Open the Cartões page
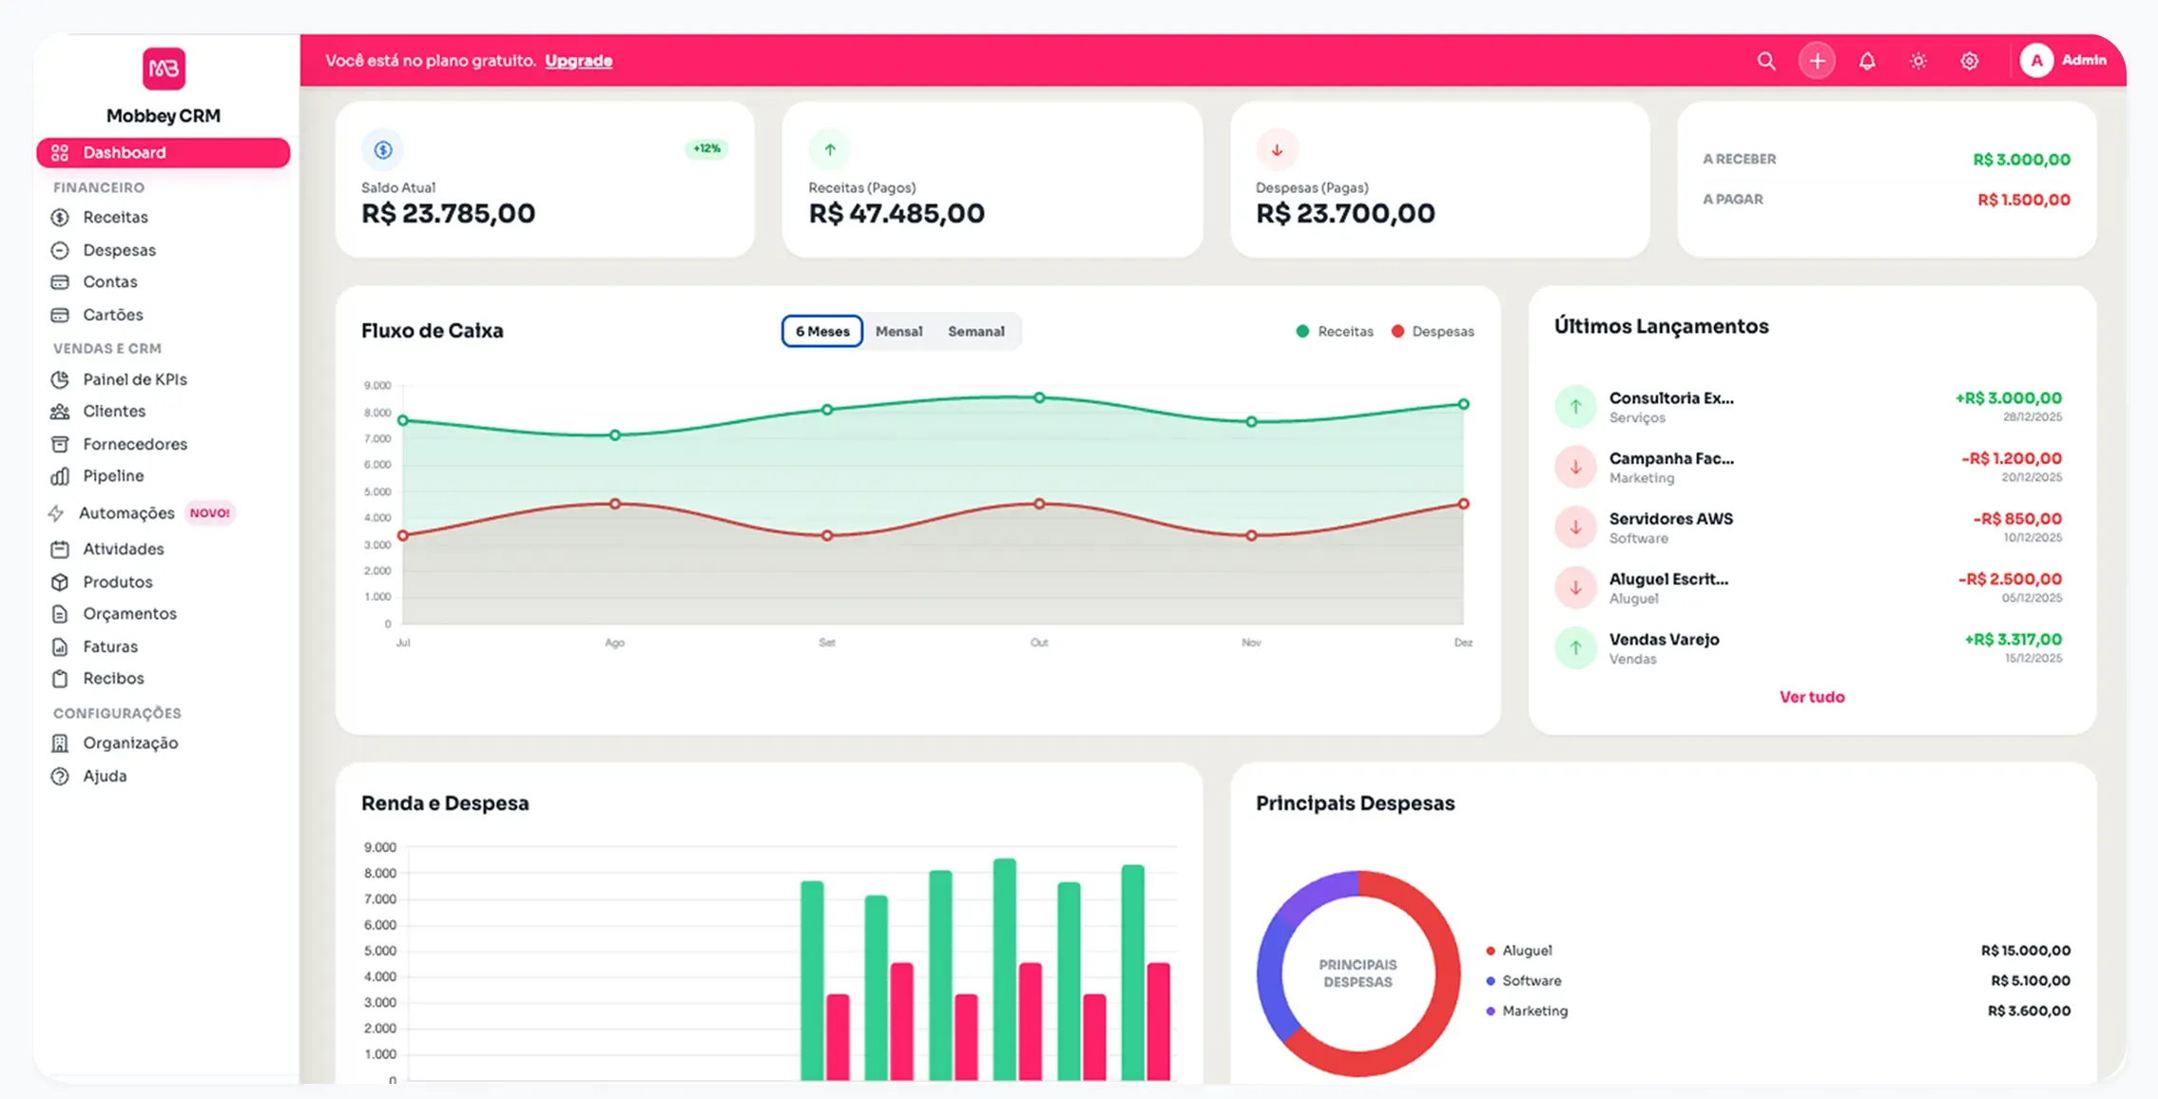Viewport: 2158px width, 1099px height. coord(113,314)
